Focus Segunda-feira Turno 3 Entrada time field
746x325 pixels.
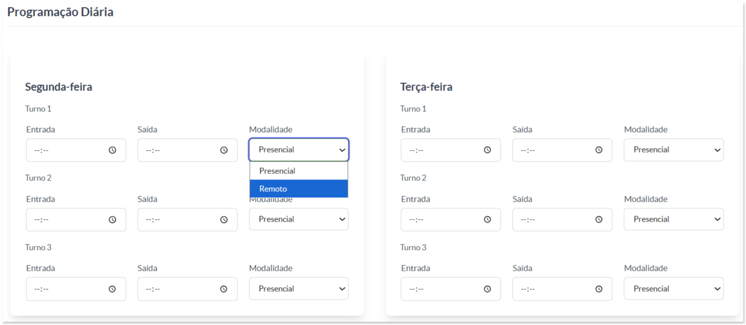click(x=76, y=289)
